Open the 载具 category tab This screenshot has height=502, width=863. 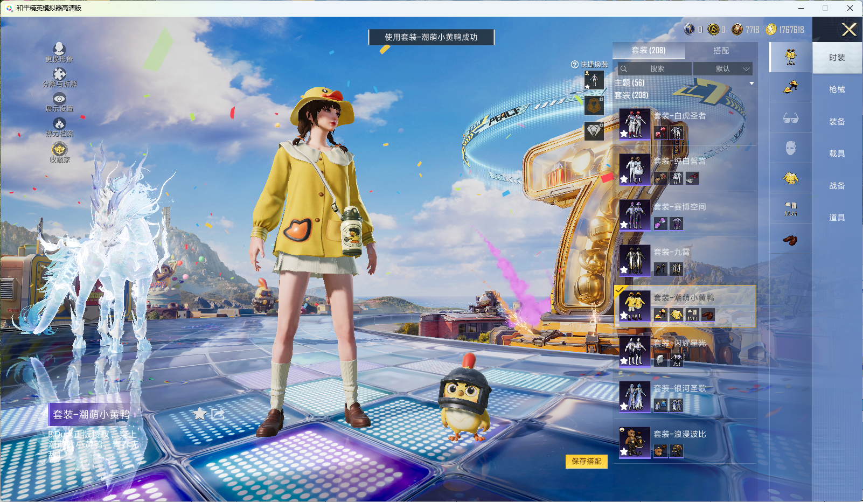pyautogui.click(x=837, y=154)
